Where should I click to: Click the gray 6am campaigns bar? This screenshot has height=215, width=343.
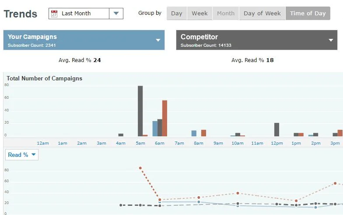tap(160, 128)
